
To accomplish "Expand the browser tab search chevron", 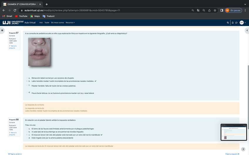I will (245, 4).
